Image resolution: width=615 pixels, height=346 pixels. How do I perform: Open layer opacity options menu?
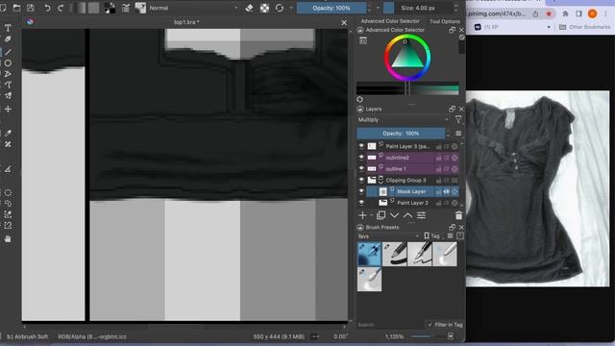click(x=458, y=134)
